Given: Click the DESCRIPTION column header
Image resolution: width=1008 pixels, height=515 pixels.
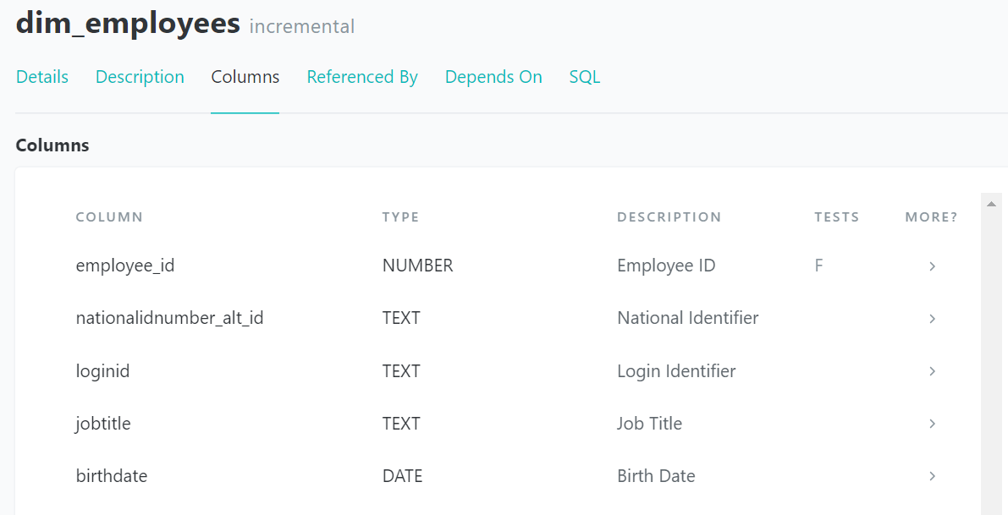Looking at the screenshot, I should pyautogui.click(x=669, y=217).
